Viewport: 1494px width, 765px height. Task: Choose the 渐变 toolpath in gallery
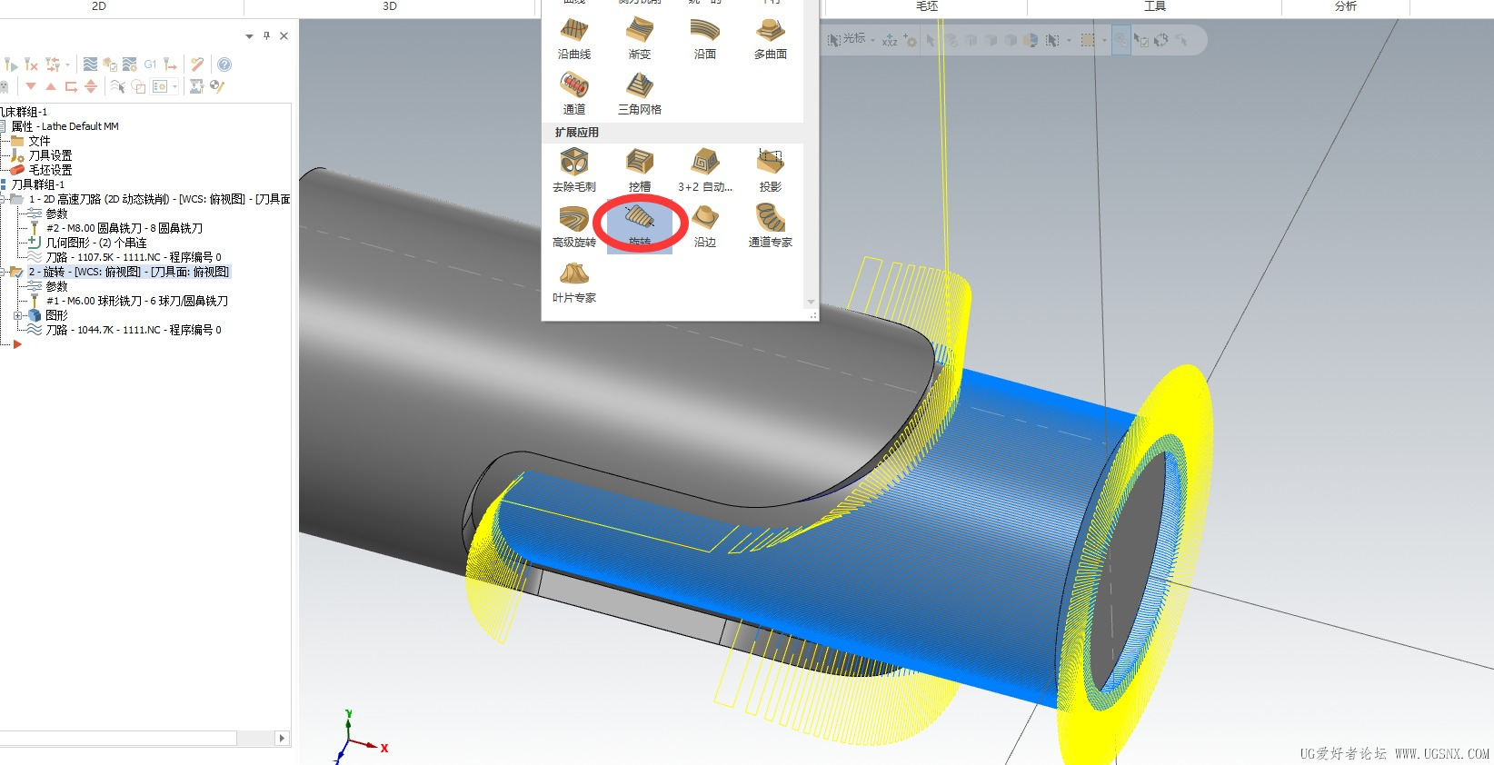640,39
